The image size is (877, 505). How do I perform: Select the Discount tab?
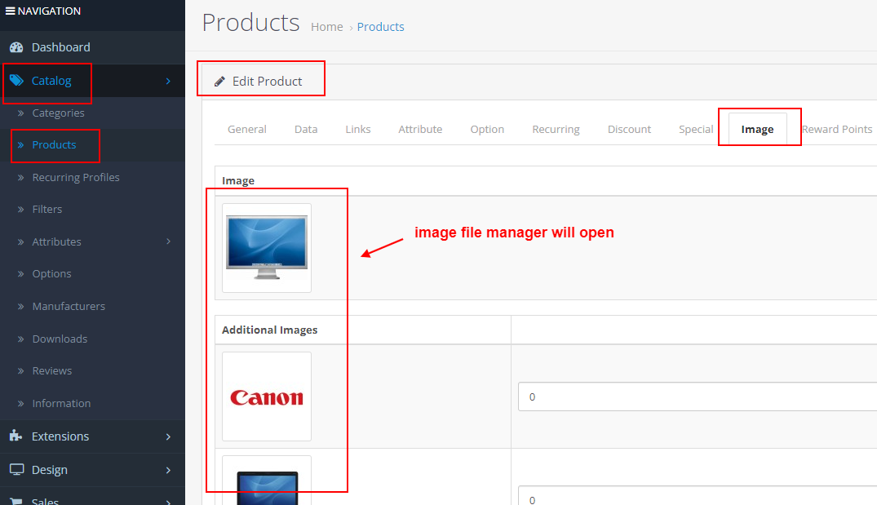point(629,128)
